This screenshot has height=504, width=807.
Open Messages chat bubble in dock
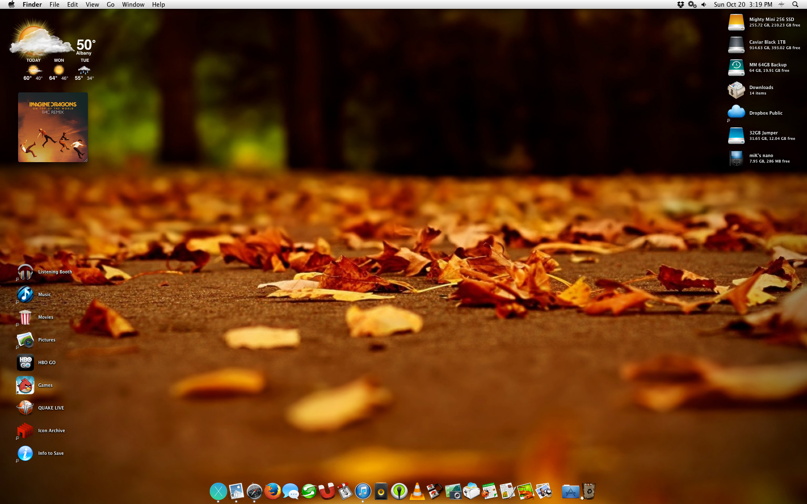pos(290,491)
